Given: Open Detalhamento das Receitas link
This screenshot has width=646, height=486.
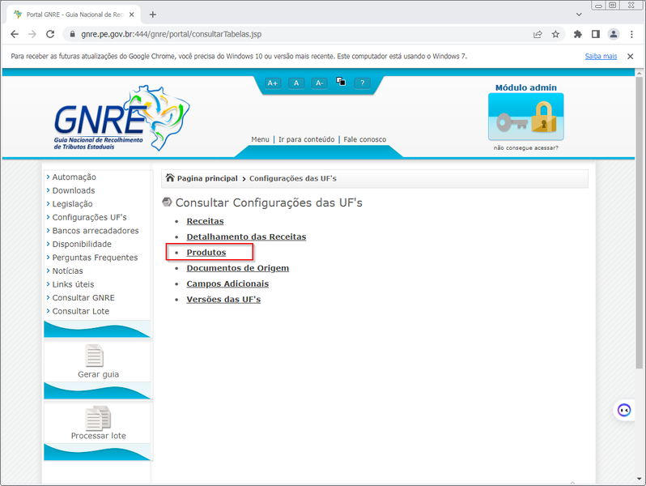Looking at the screenshot, I should [x=246, y=237].
